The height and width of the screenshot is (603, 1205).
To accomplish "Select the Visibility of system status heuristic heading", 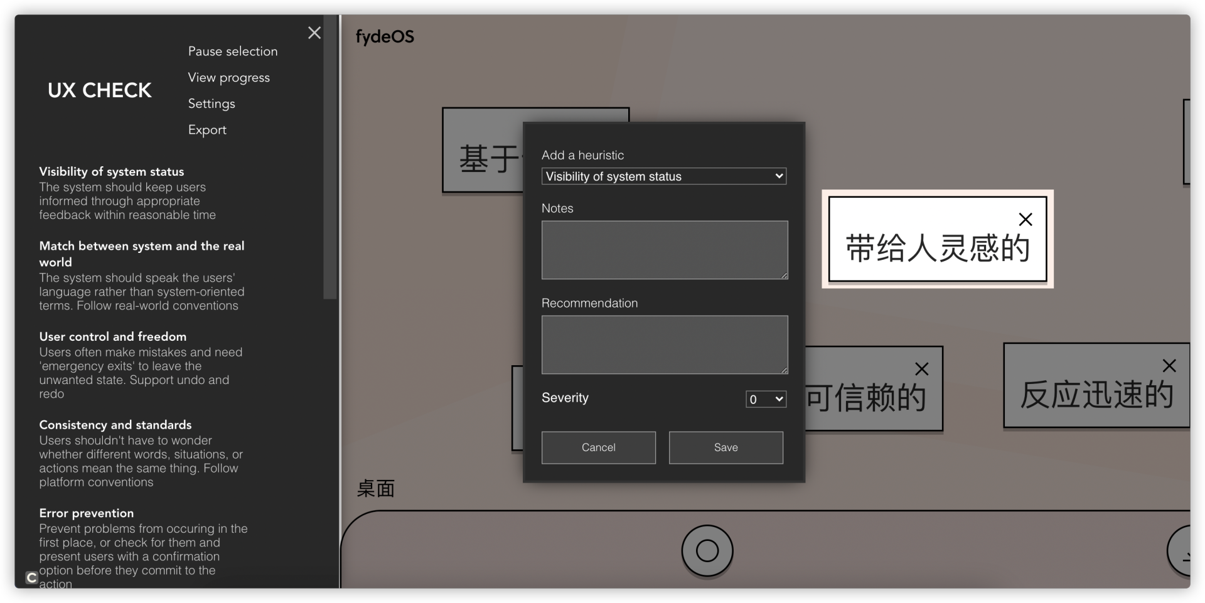I will point(112,171).
